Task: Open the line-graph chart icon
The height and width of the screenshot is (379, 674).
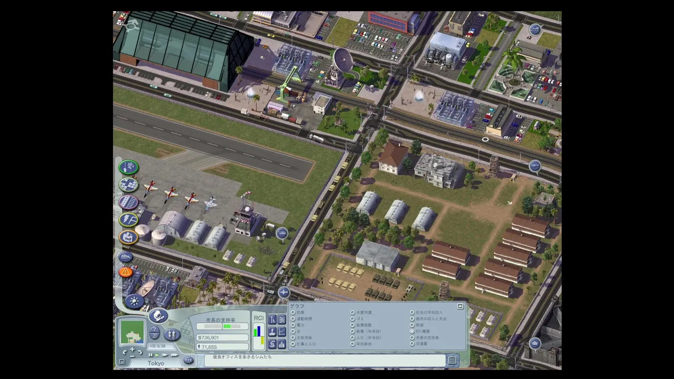Action: click(282, 332)
